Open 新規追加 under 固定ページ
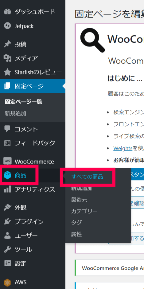144x289 pixels. (15, 113)
